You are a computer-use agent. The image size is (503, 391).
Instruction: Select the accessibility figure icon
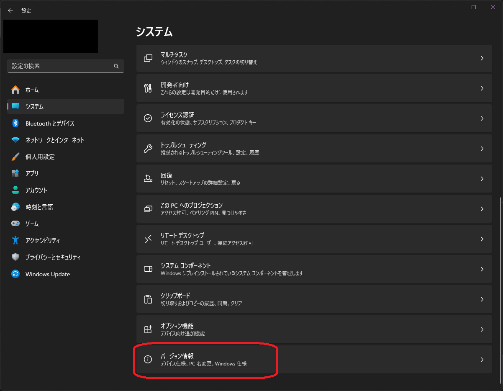click(x=15, y=240)
